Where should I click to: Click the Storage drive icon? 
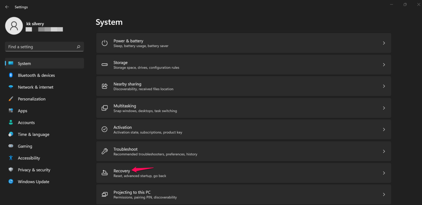pyautogui.click(x=105, y=65)
